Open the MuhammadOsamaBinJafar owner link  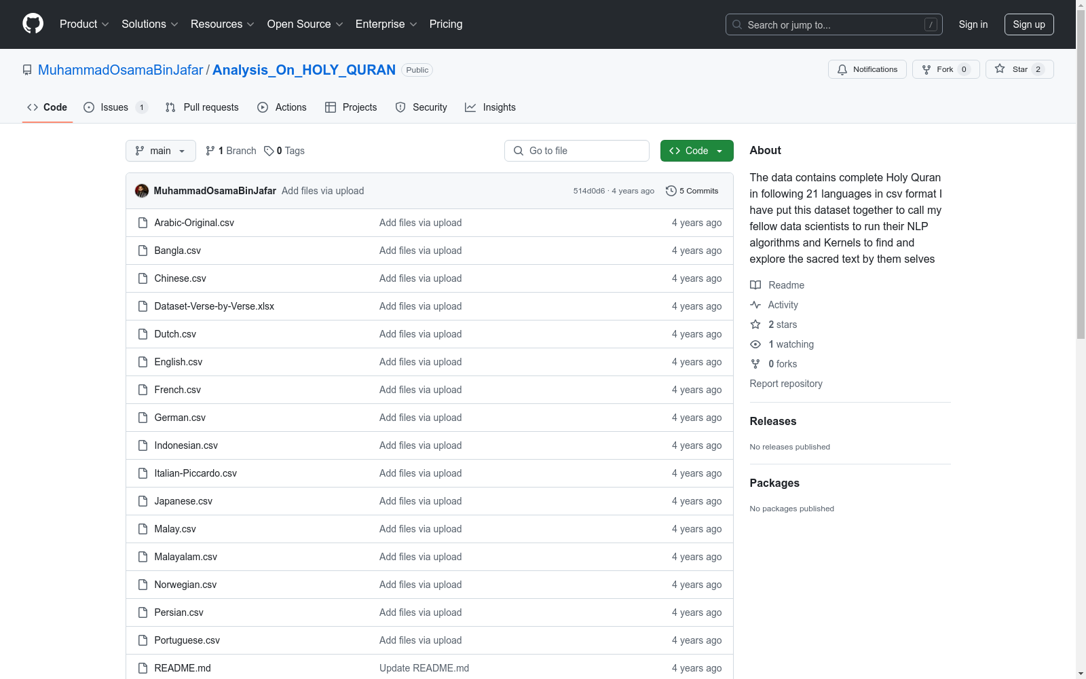pyautogui.click(x=121, y=70)
